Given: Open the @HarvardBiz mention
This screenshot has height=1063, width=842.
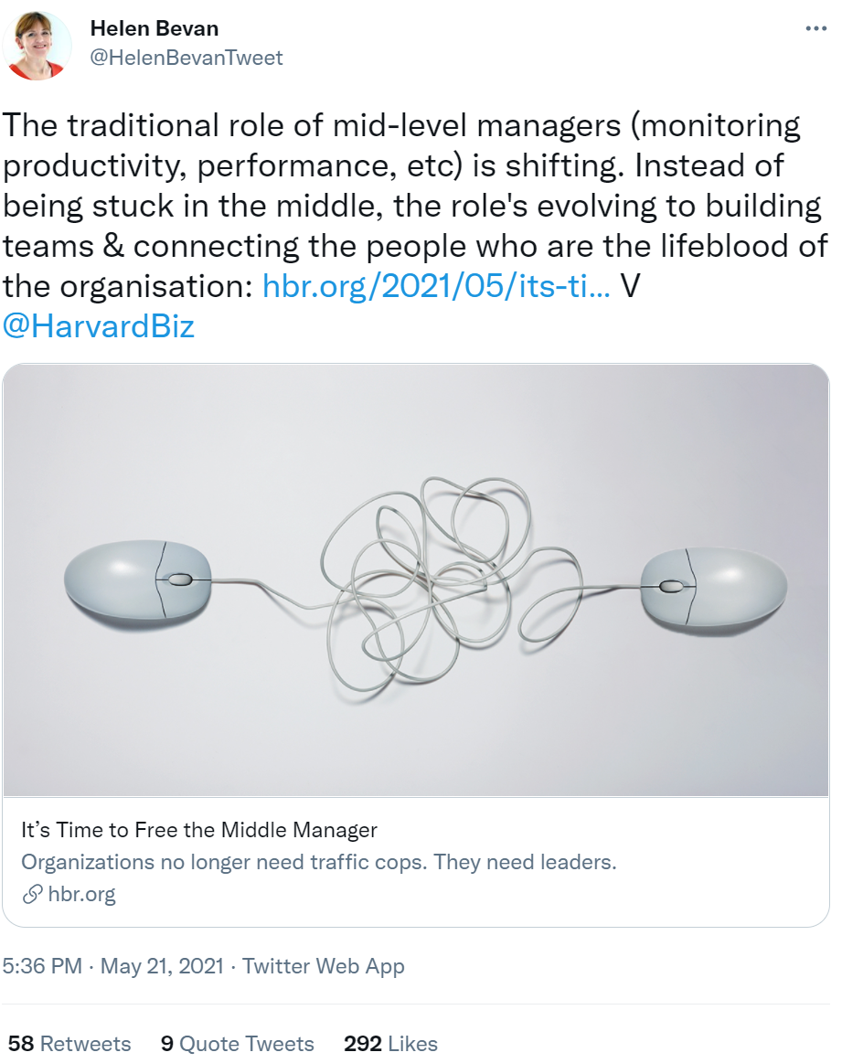Looking at the screenshot, I should [99, 326].
